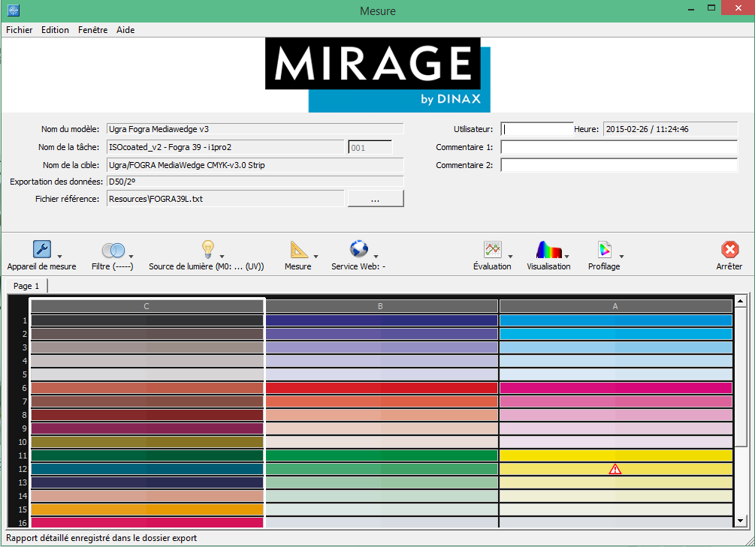Start measurement with the Mesure triangle icon

click(x=298, y=250)
